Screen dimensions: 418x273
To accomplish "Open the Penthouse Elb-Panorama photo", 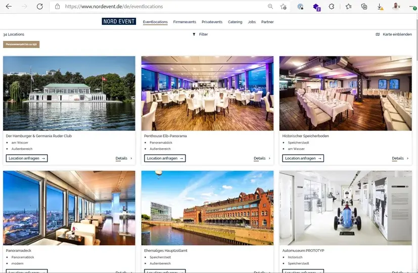I will (x=207, y=94).
